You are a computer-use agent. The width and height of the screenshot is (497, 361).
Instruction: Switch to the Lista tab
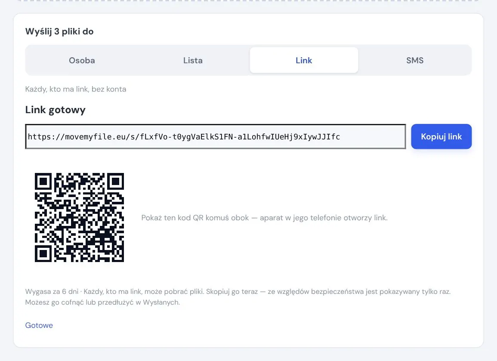193,60
